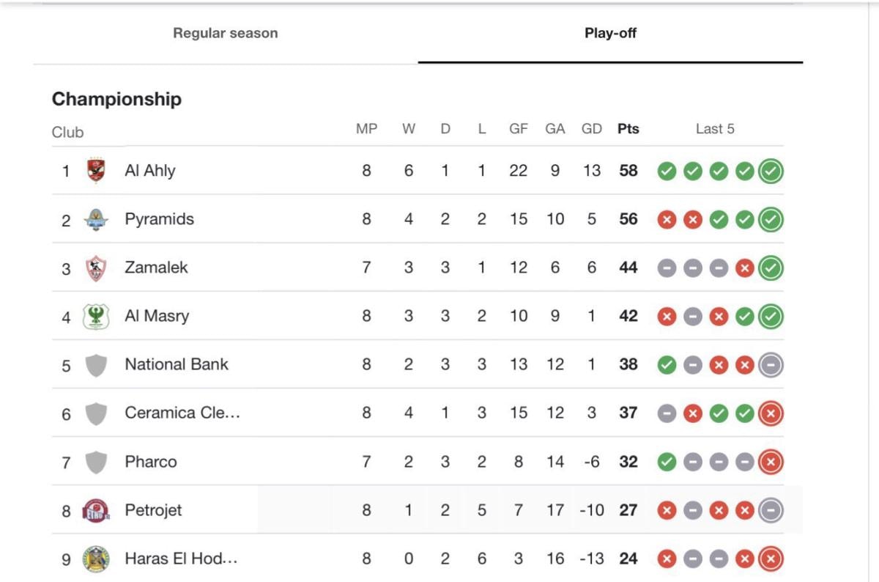Select the Play-off tab

pos(610,33)
